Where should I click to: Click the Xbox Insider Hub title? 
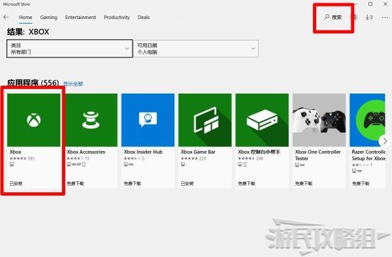pyautogui.click(x=143, y=152)
